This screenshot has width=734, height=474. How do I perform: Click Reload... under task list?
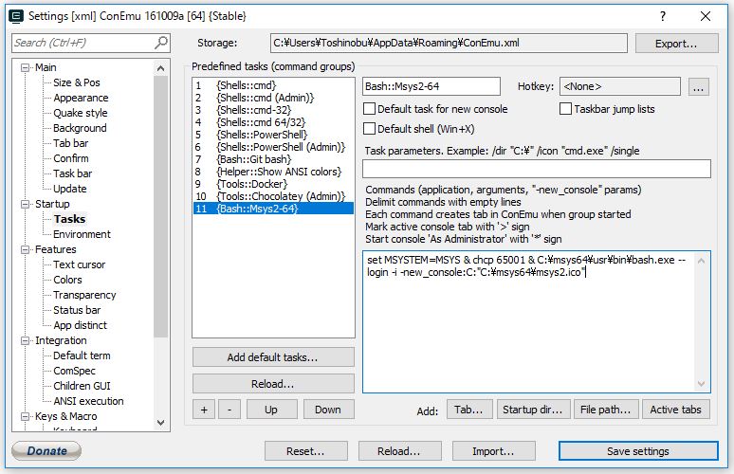[x=273, y=384]
